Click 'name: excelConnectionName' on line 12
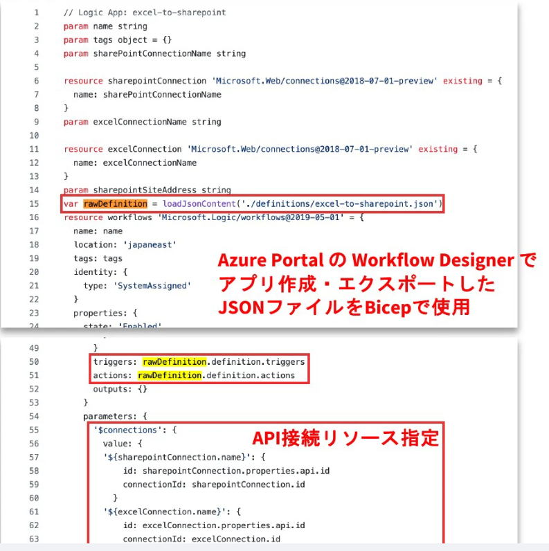 pos(134,163)
